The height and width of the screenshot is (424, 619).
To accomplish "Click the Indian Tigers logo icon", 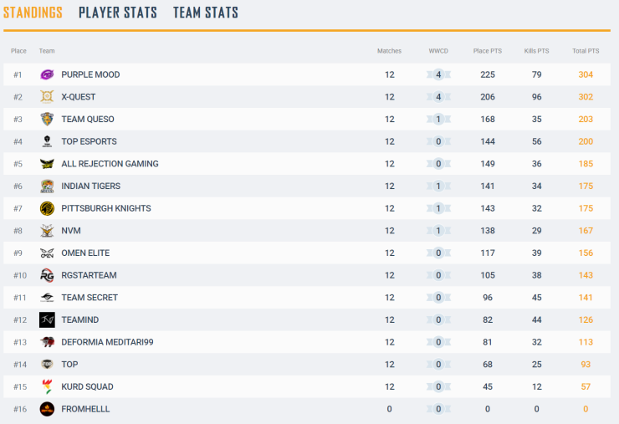I will (47, 186).
